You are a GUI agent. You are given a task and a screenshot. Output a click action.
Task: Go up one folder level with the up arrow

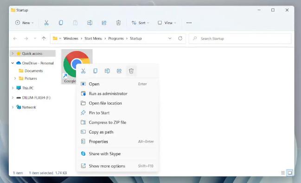(x=44, y=38)
